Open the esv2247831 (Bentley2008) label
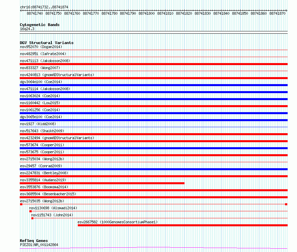 (x=44, y=173)
